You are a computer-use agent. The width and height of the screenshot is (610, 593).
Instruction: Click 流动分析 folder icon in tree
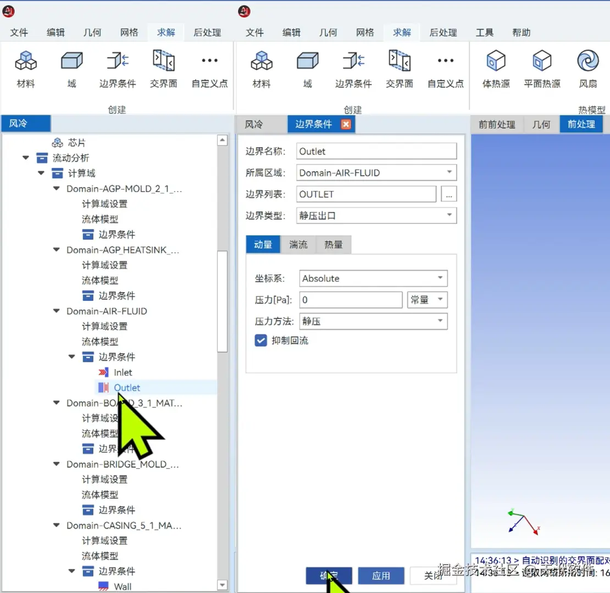coord(42,158)
